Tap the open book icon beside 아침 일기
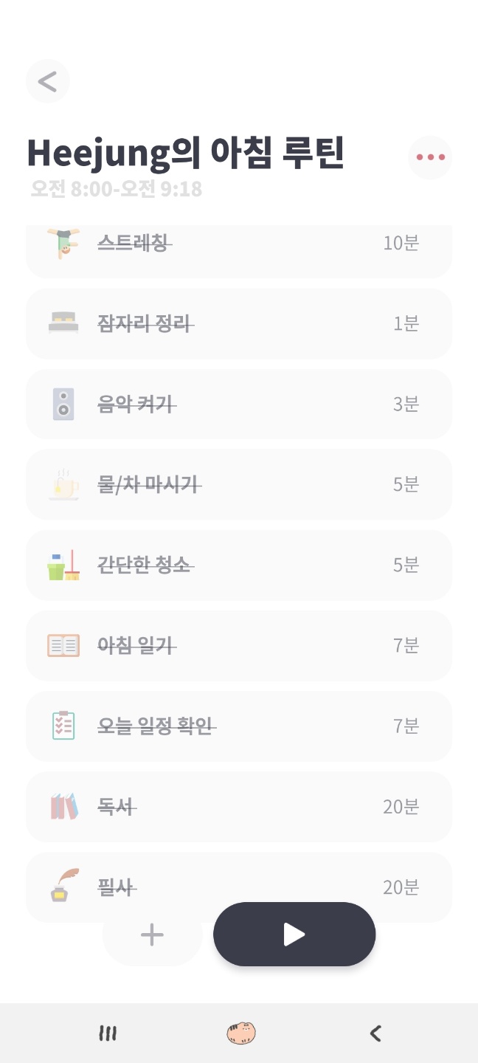The image size is (478, 1063). click(x=63, y=645)
